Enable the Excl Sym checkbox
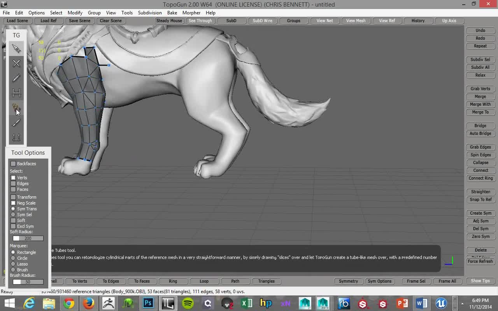The height and width of the screenshot is (311, 498). point(13,226)
